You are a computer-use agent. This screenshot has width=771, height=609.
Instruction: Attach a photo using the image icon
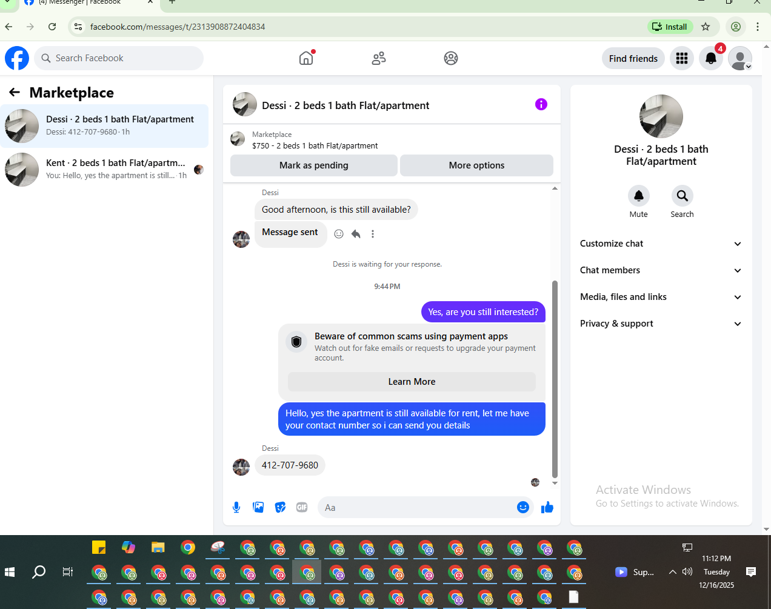[x=258, y=507]
